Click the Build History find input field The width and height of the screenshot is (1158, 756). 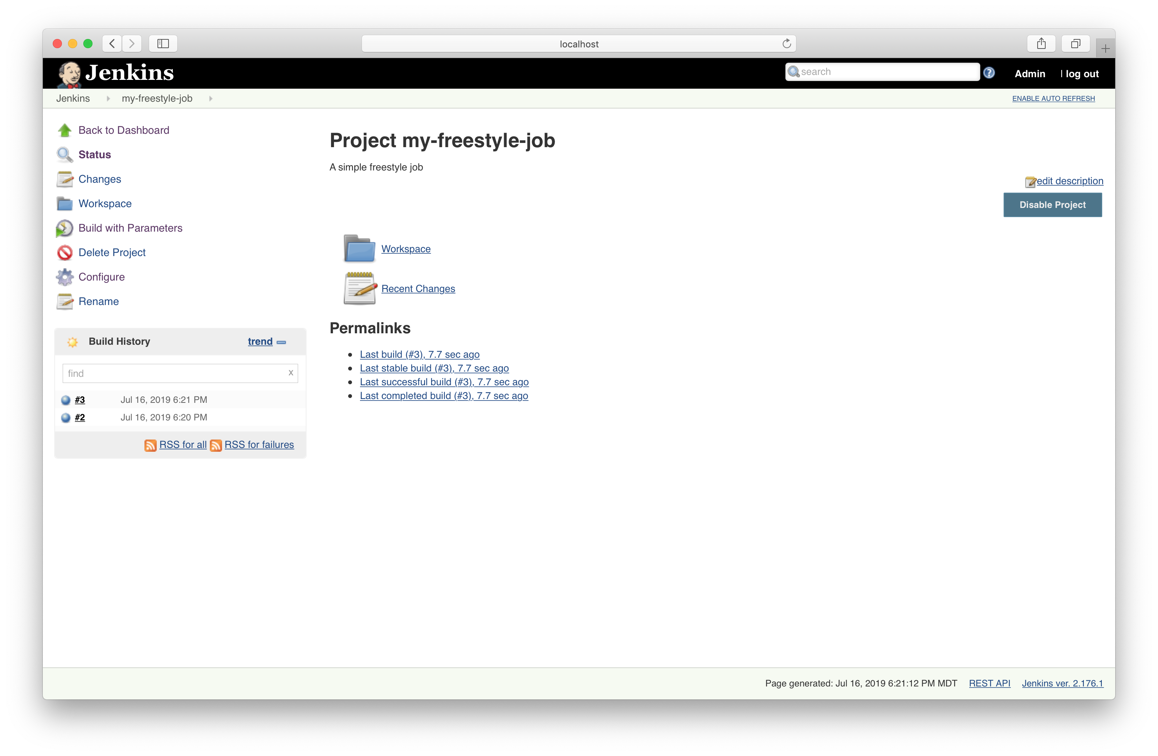click(x=175, y=374)
